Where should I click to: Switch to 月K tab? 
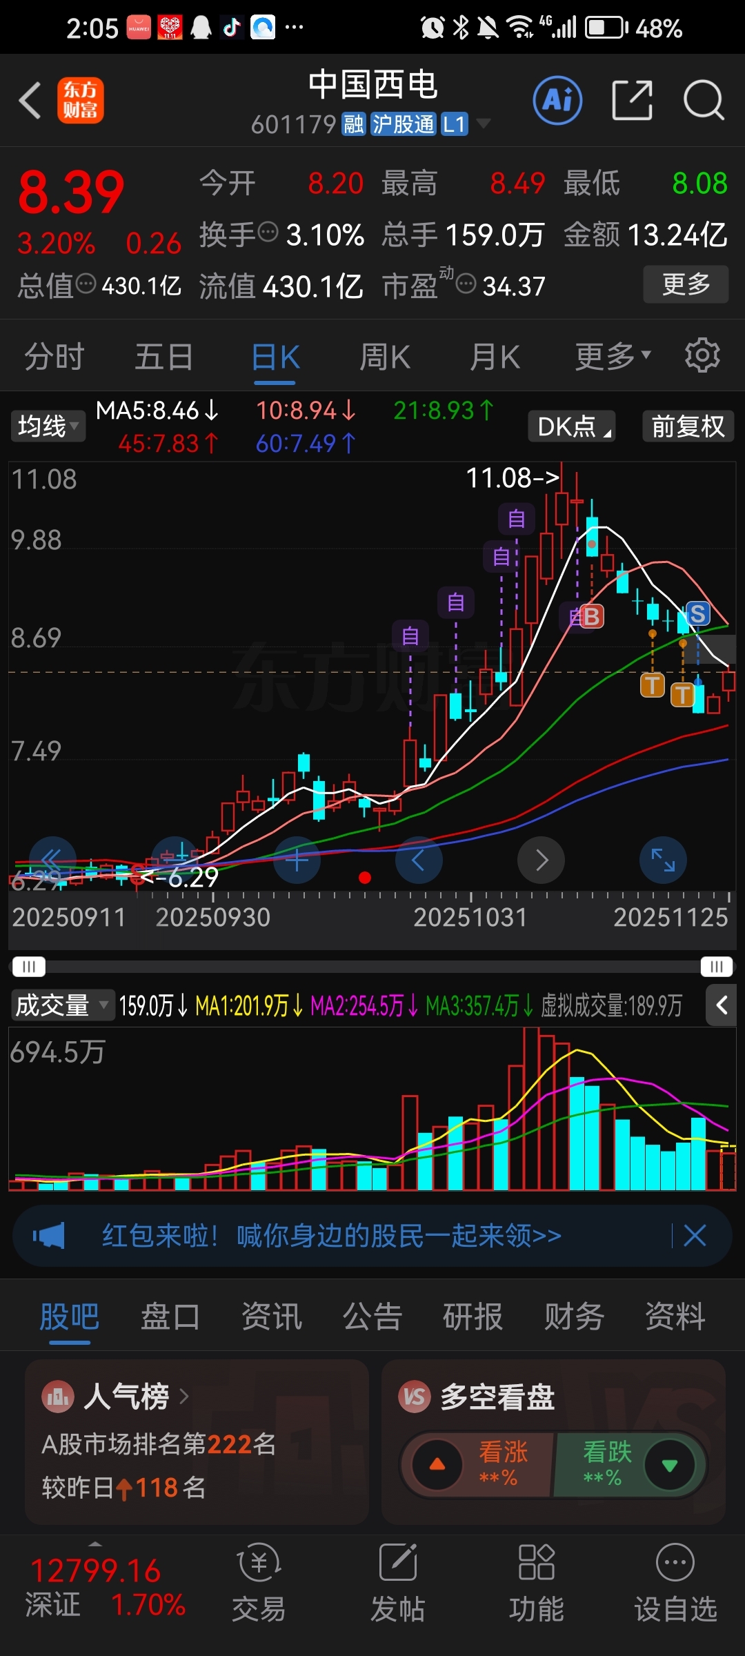[x=495, y=356]
